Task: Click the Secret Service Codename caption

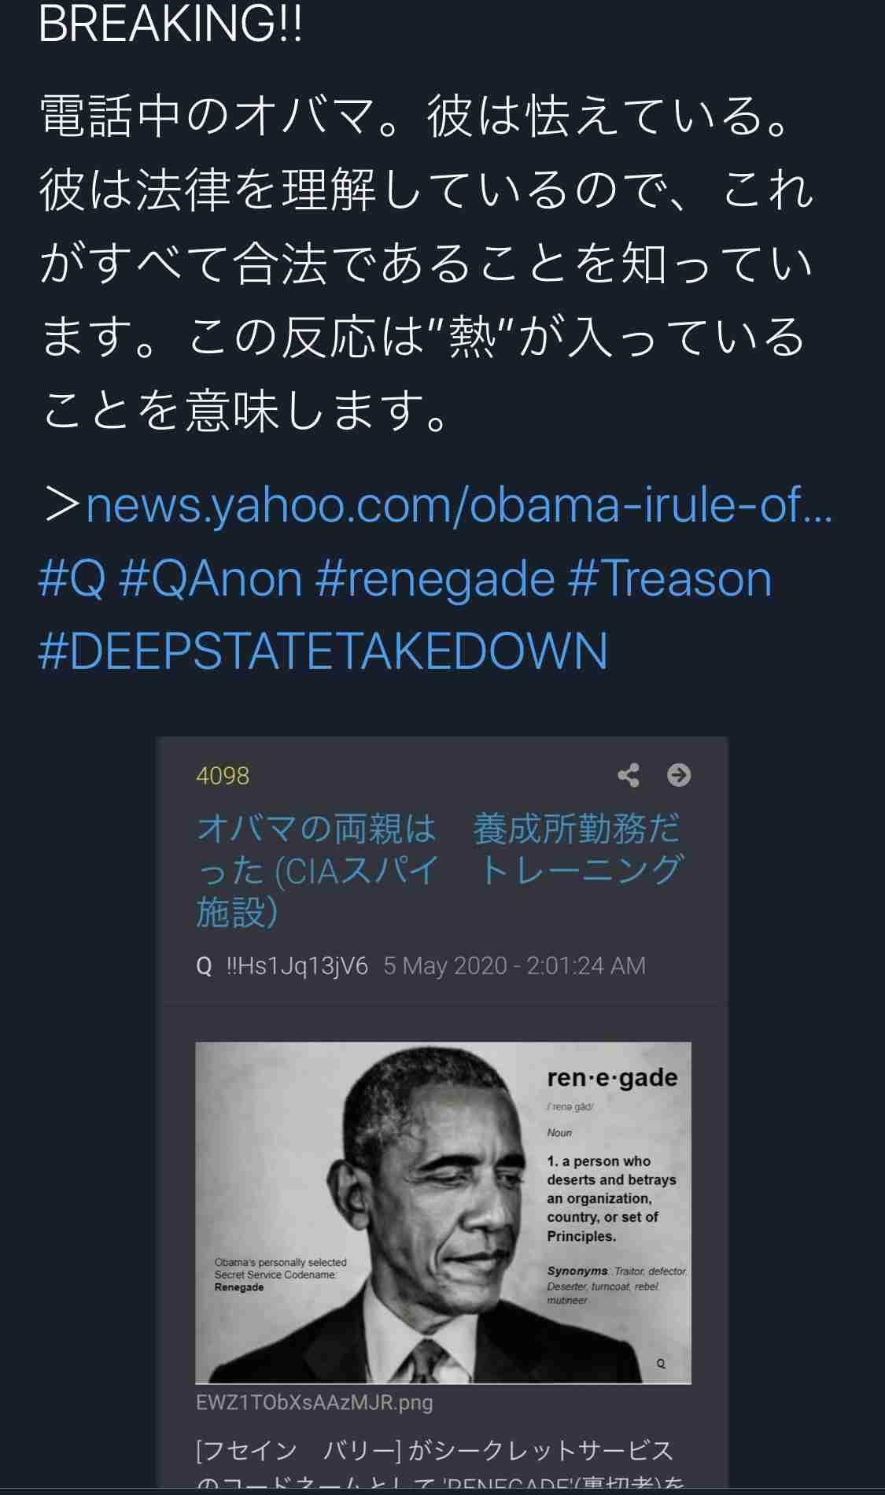Action: click(280, 1275)
